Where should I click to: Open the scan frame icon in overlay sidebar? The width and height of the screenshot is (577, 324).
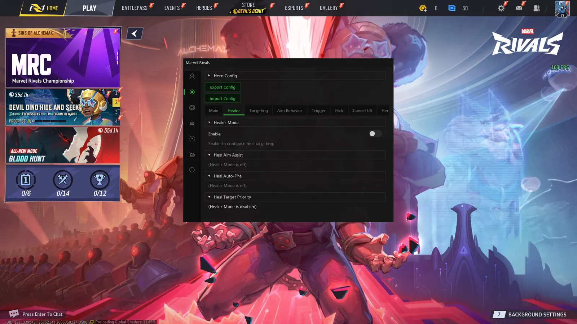point(192,139)
